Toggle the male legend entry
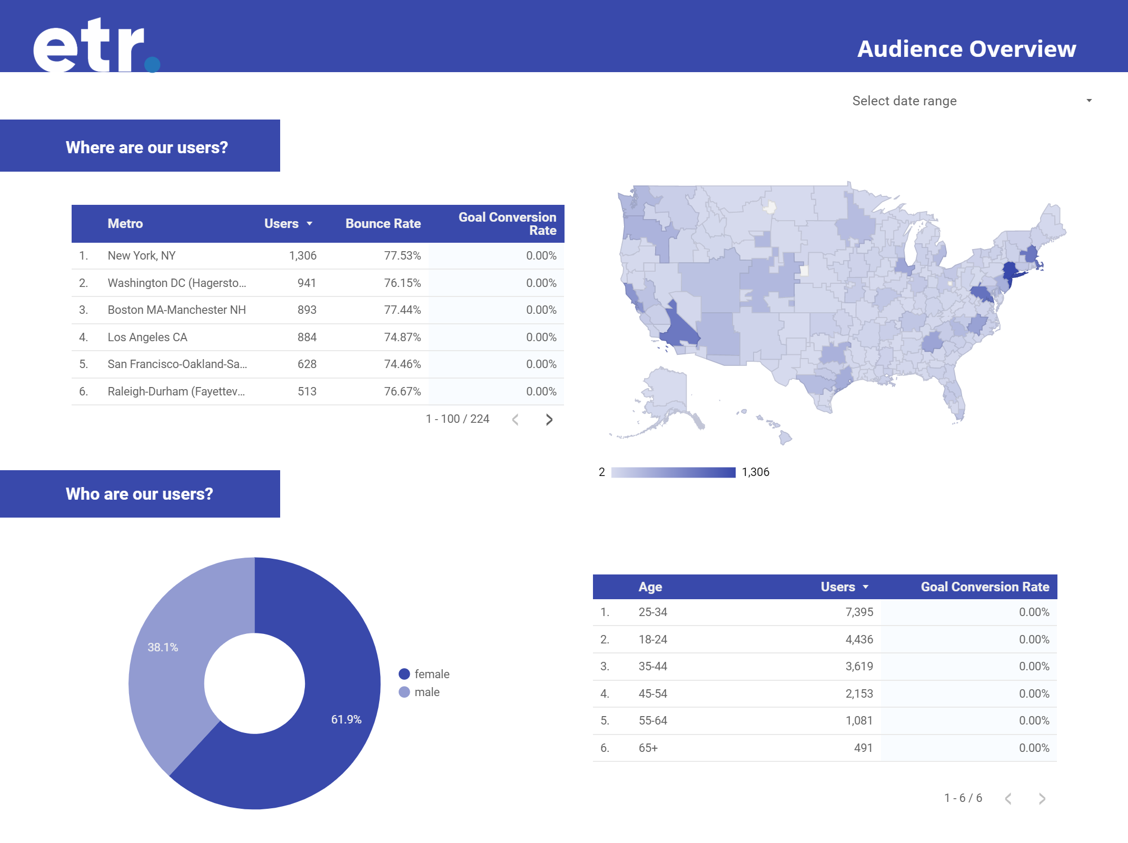Image resolution: width=1128 pixels, height=843 pixels. point(427,692)
